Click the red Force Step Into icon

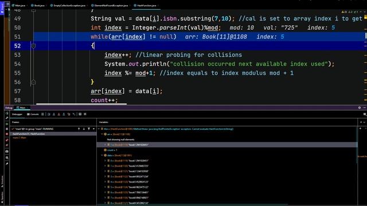click(58, 114)
